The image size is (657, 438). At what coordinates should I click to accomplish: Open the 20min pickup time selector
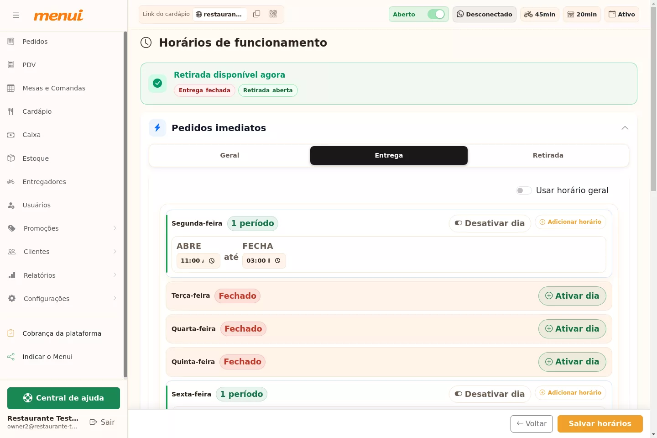(582, 14)
